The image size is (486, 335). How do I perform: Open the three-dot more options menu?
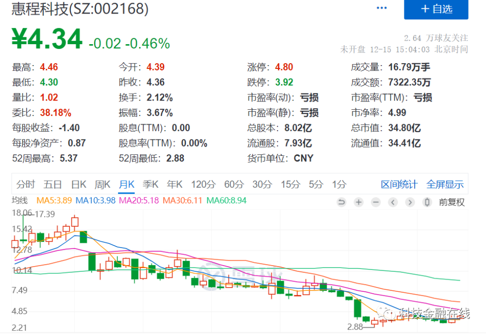(x=382, y=8)
